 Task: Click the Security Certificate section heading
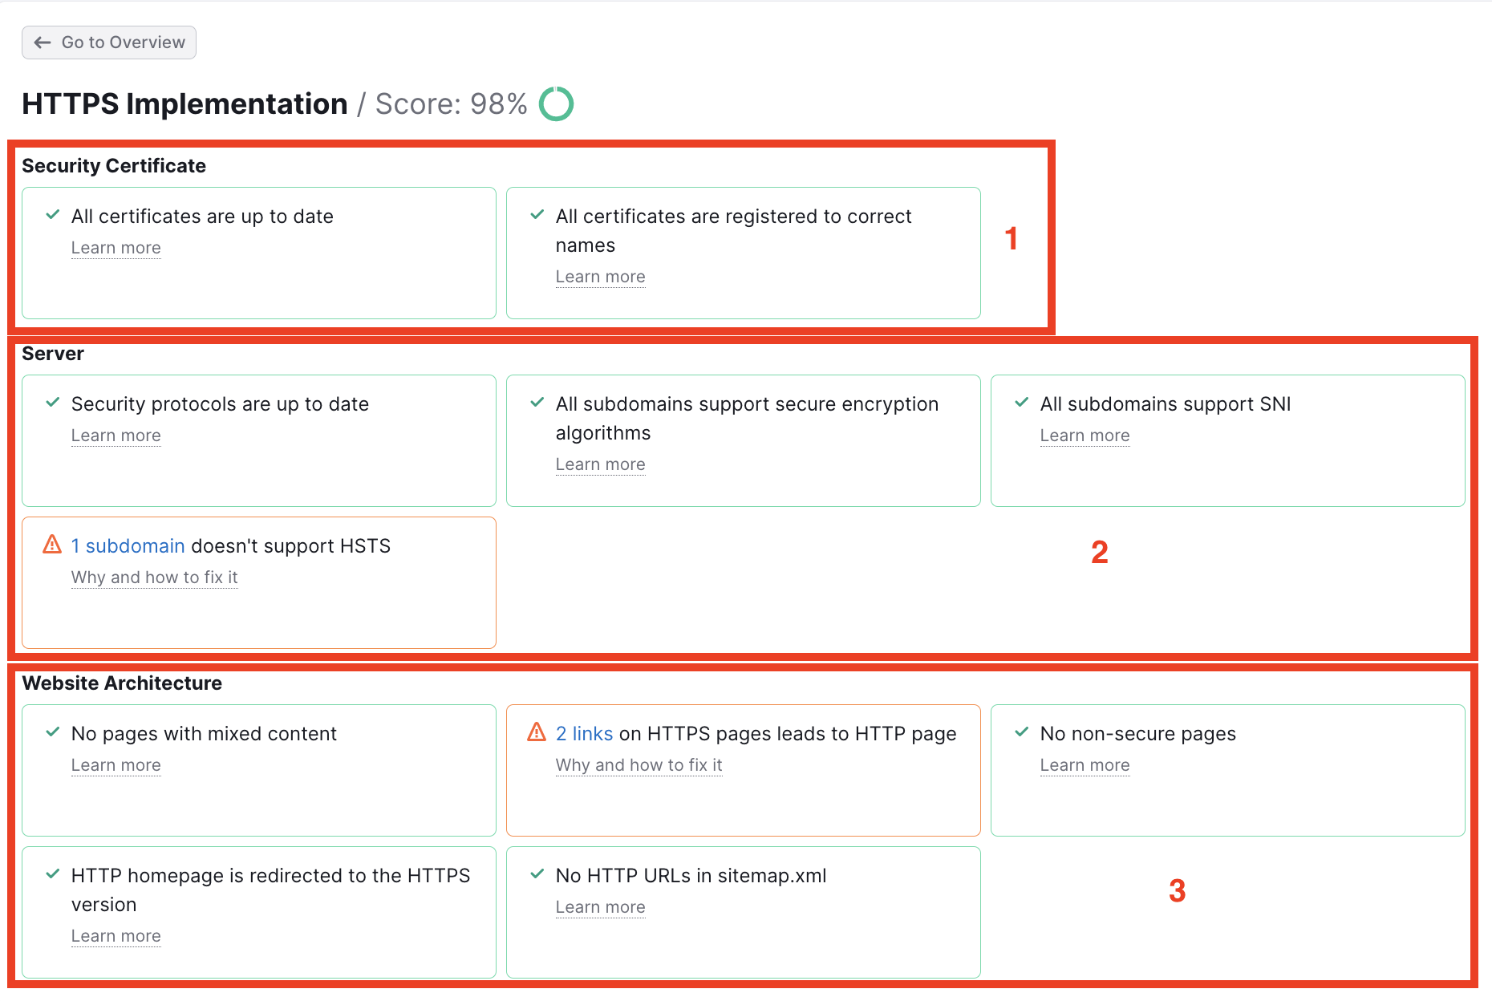(114, 165)
